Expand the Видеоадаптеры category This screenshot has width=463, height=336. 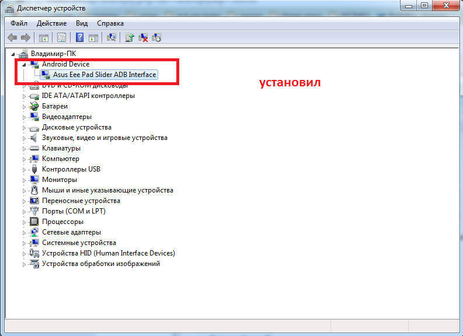tap(24, 117)
